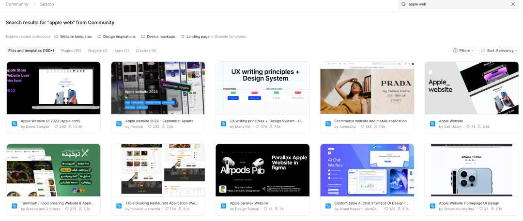Click file icon of Table Booking Restaurant

(119, 206)
